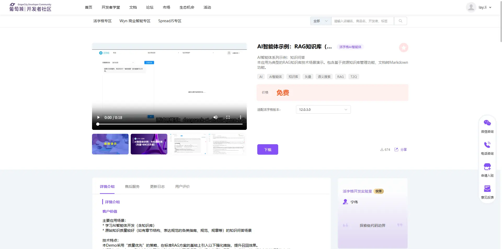Click the 活字格AI智能体 category tag
Screen dimensions: 502x249
[350, 47]
